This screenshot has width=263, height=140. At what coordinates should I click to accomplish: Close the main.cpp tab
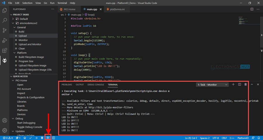tap(101, 9)
